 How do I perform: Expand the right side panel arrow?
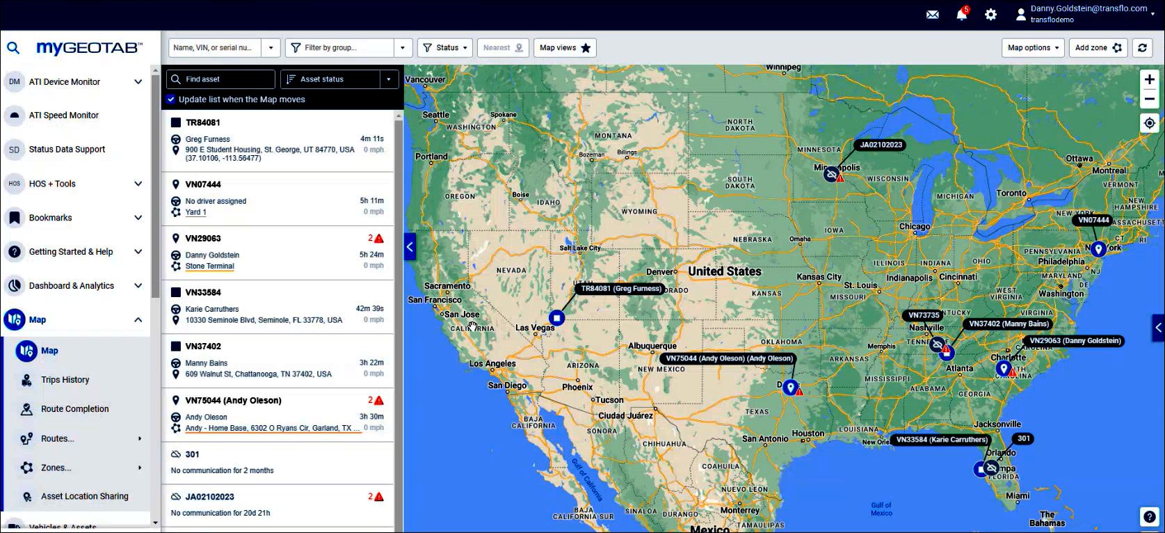pyautogui.click(x=1158, y=327)
